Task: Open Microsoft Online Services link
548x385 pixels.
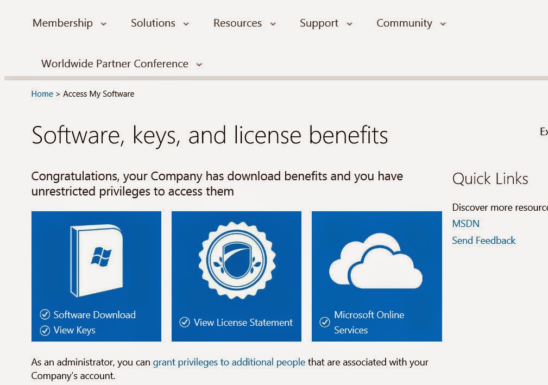Action: click(x=369, y=323)
